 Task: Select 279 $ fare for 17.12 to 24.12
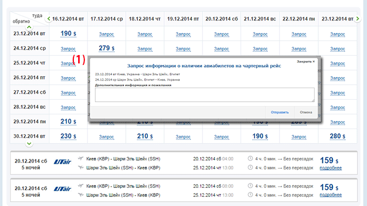click(106, 48)
